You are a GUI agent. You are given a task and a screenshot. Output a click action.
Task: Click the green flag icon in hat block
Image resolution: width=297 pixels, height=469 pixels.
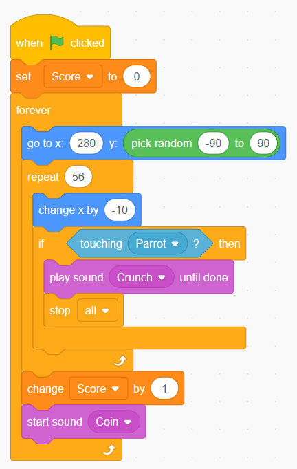pyautogui.click(x=57, y=43)
